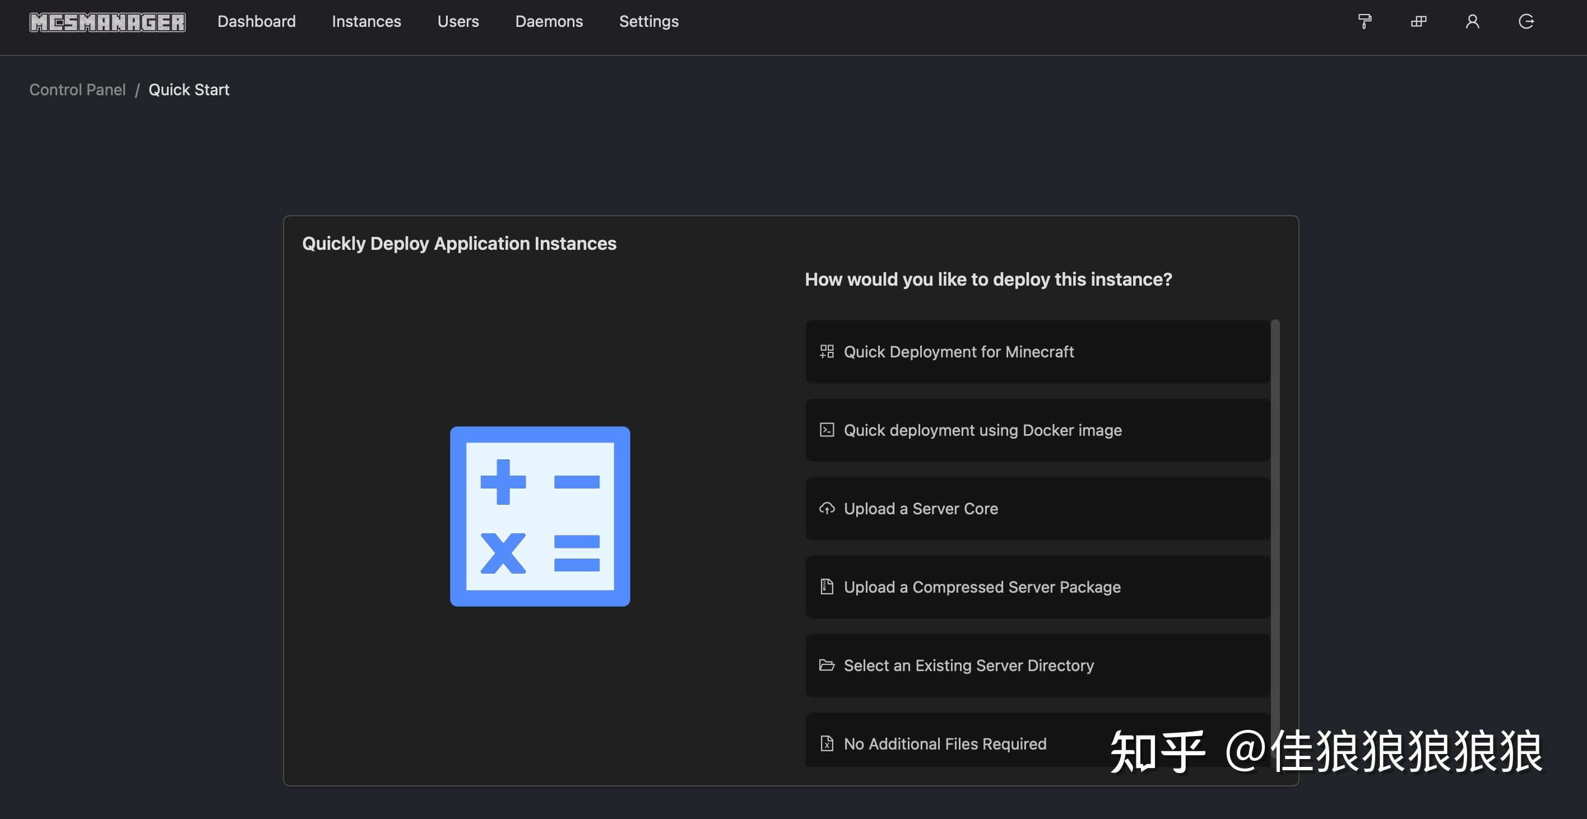Click the logout icon in the top right
This screenshot has width=1587, height=819.
pyautogui.click(x=1527, y=21)
